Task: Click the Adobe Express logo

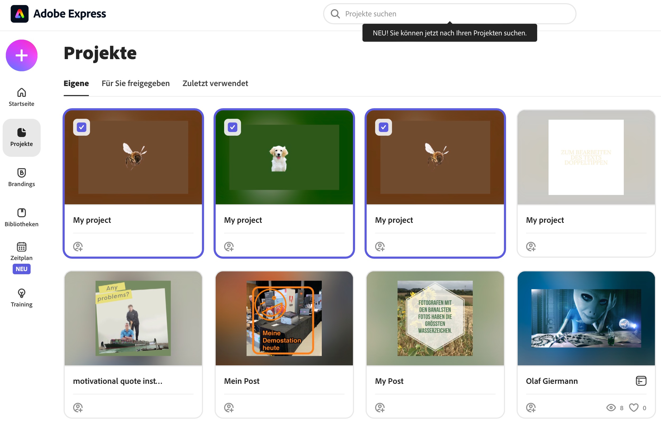Action: (x=19, y=14)
